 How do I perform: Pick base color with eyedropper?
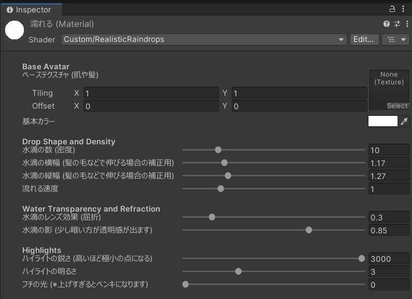404,121
